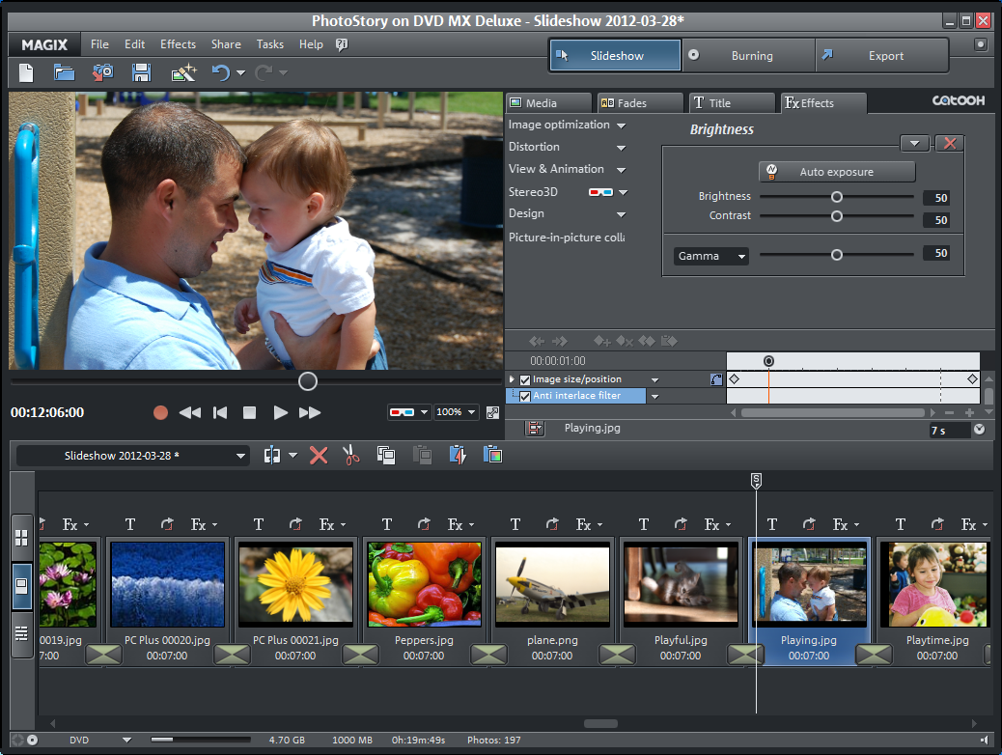Open the context help icon beside the Help menu
1002x755 pixels.
(342, 44)
